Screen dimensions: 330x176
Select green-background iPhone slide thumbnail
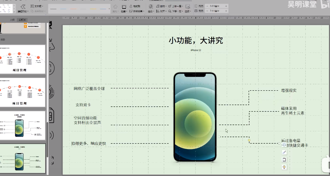click(22, 159)
